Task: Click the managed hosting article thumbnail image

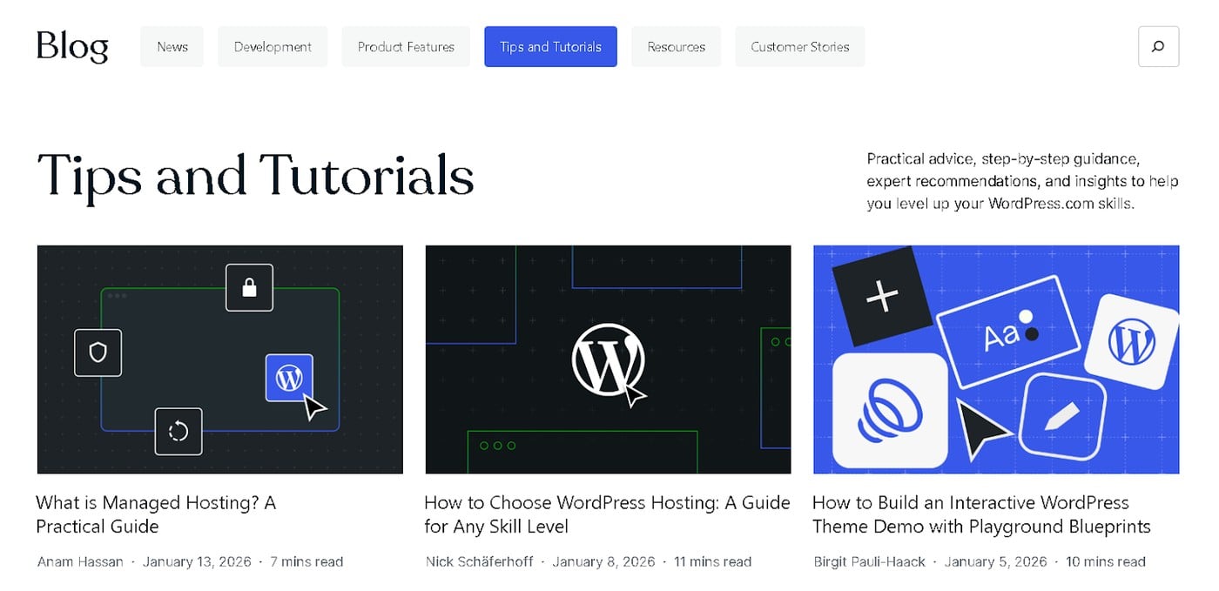Action: pos(219,359)
